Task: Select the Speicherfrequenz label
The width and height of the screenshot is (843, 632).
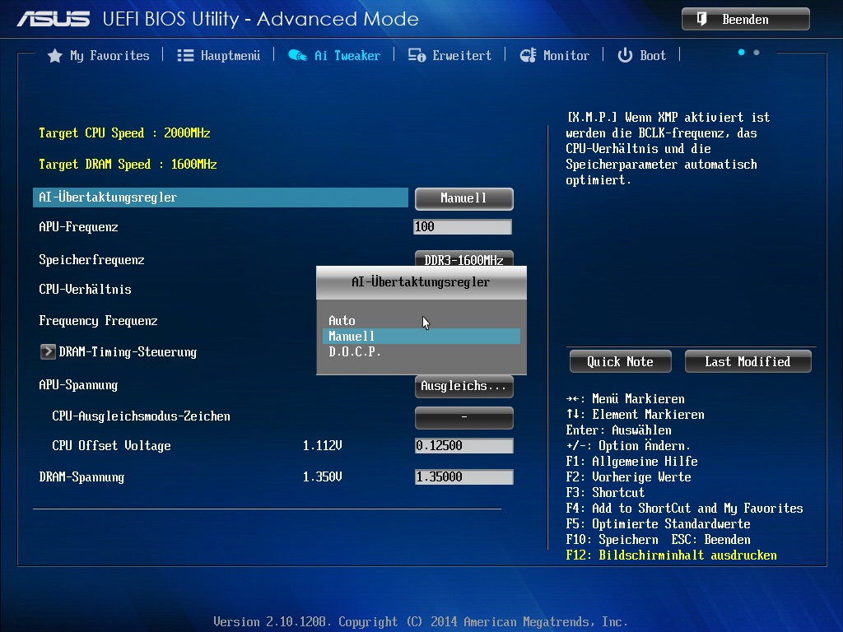Action: coord(92,260)
